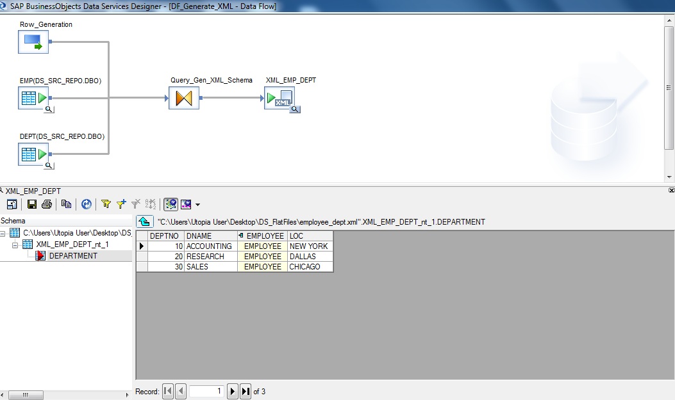Open nested EMPLOYEE cell in RESEARCH row
This screenshot has width=675, height=400.
tap(263, 257)
